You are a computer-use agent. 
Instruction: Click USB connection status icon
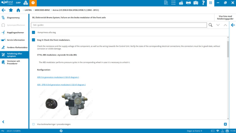pyautogui.click(x=3, y=131)
